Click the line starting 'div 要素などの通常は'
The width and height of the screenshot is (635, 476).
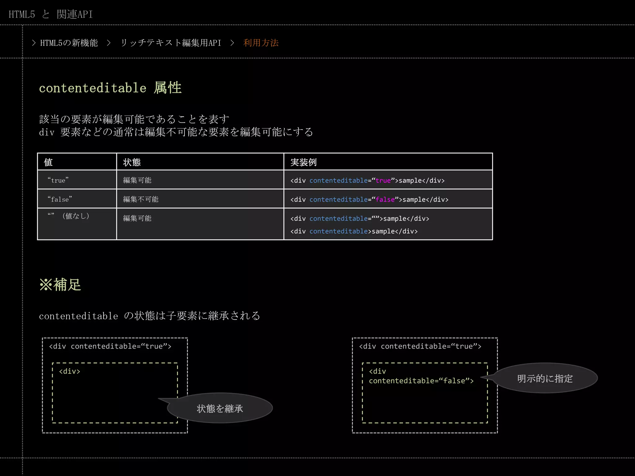[x=176, y=132]
